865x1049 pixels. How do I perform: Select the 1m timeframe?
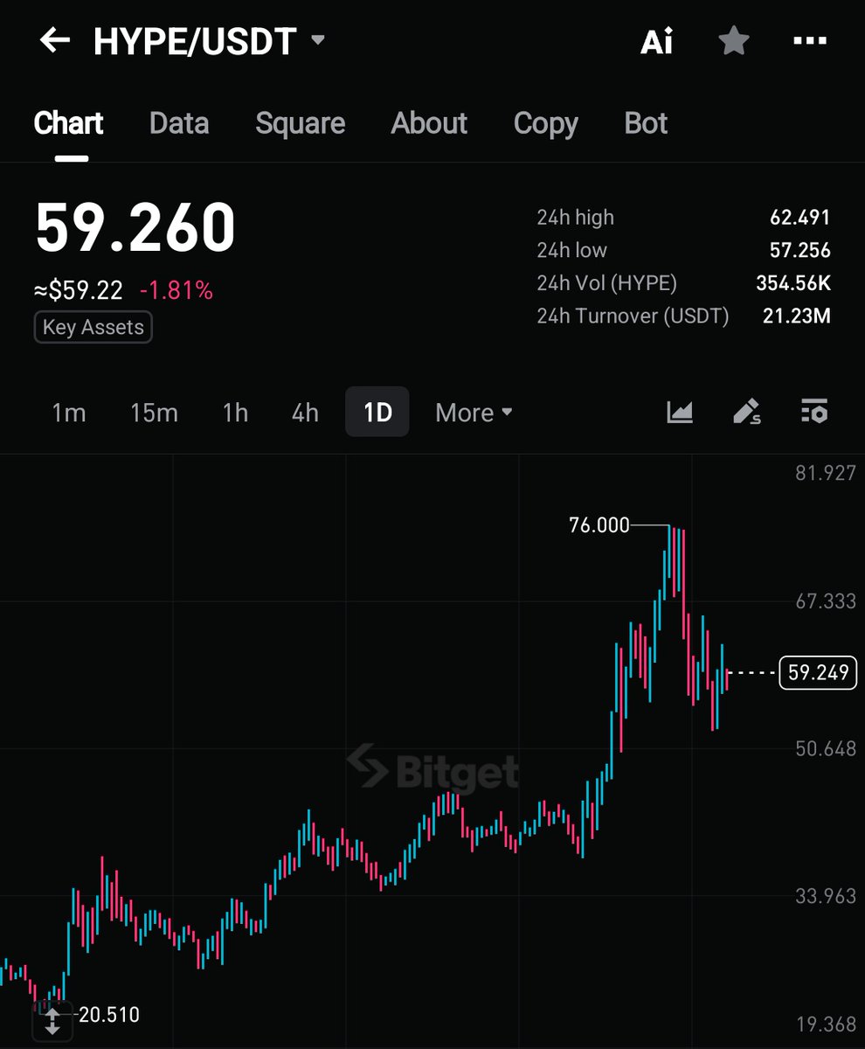click(69, 412)
